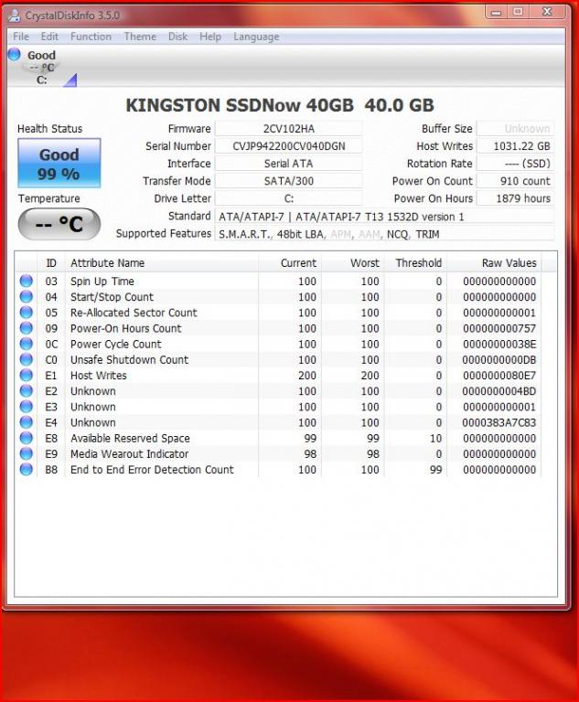Click the Power On Count value 910 count
Screen dimensions: 579x702
pyautogui.click(x=515, y=181)
